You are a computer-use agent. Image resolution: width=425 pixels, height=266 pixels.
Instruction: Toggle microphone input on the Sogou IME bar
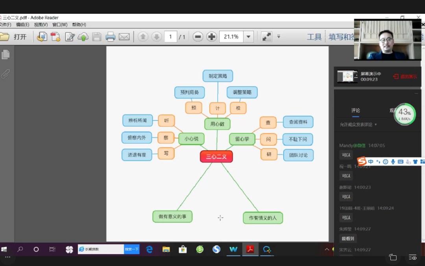pos(393,162)
